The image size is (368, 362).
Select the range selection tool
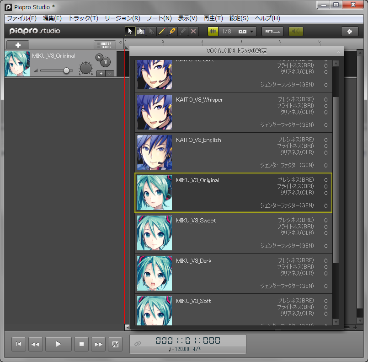click(141, 31)
